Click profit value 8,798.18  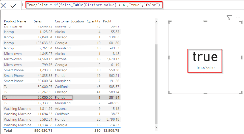pyautogui.click(x=113, y=120)
